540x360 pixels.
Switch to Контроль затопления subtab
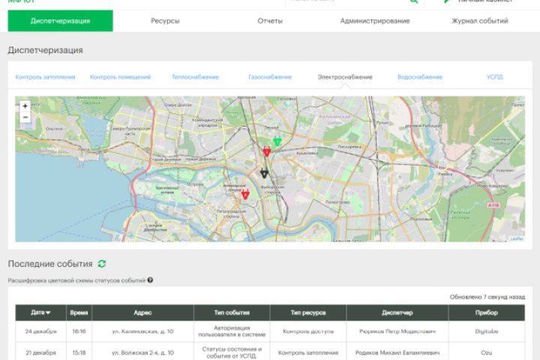click(46, 76)
